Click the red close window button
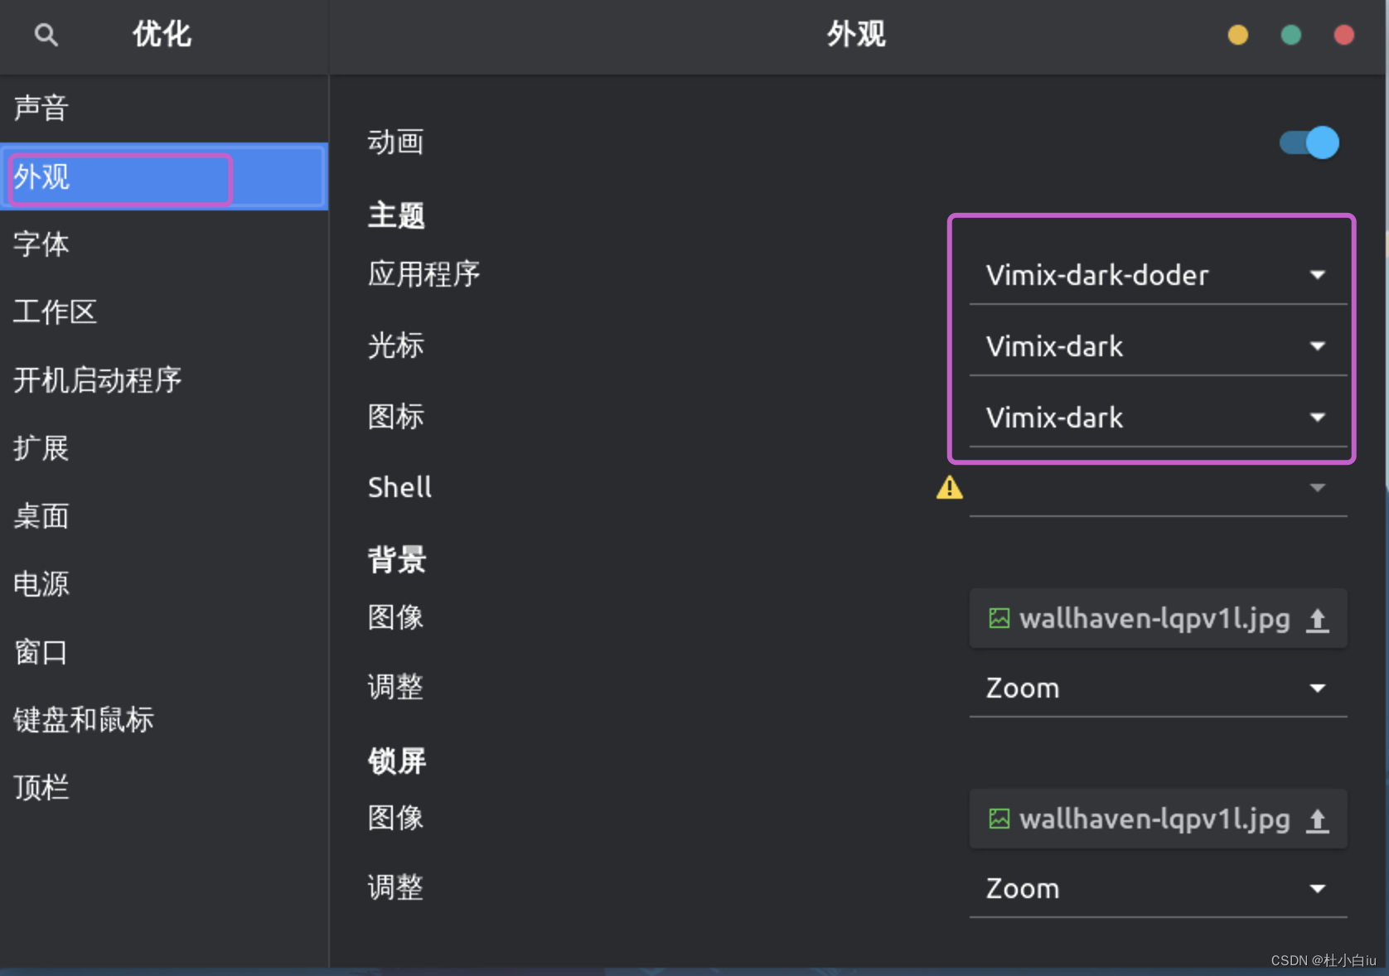This screenshot has width=1389, height=976. [x=1344, y=35]
